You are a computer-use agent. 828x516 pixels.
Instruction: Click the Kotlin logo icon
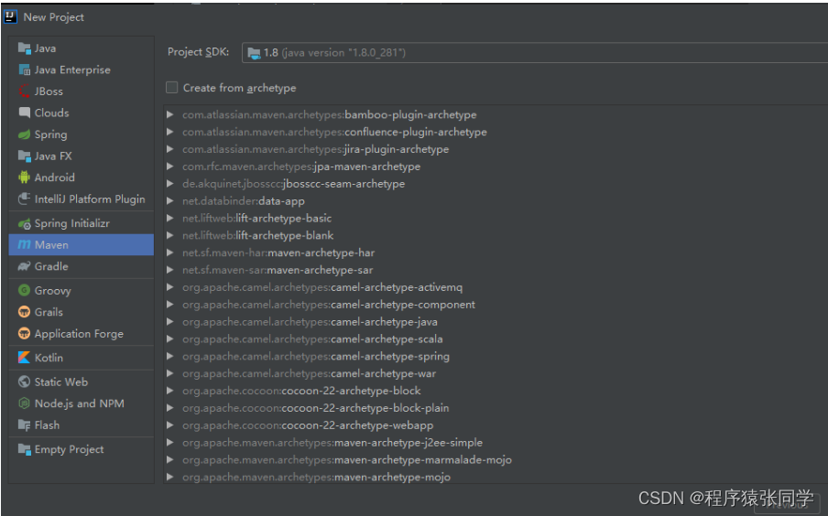pos(25,358)
